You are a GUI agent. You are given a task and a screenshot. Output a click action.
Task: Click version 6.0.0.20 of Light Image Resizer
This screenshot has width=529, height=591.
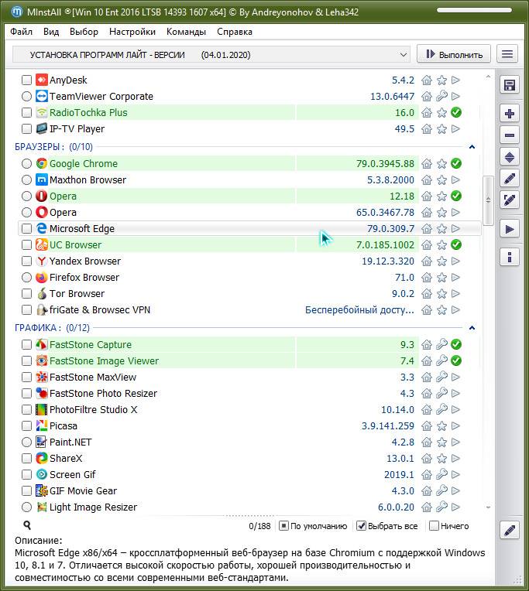pos(396,507)
